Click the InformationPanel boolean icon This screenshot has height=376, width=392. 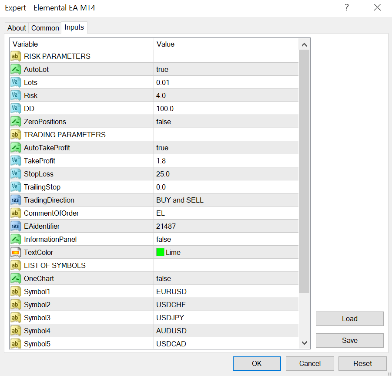pyautogui.click(x=16, y=239)
